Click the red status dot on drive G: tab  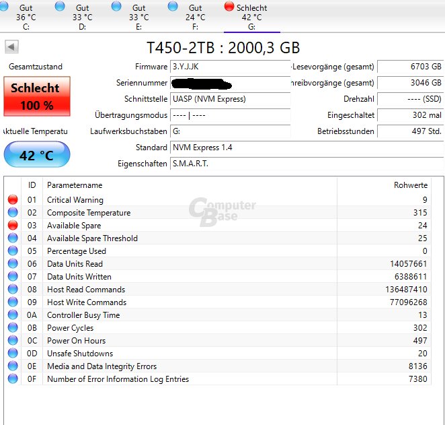(x=229, y=6)
